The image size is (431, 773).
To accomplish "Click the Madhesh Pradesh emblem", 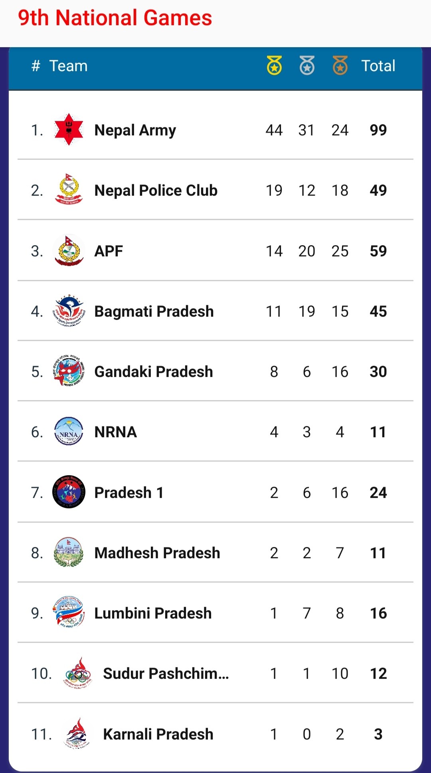I will 69,553.
